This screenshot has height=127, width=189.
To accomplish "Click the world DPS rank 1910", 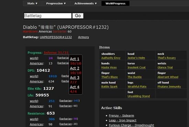I will (x=53, y=76).
